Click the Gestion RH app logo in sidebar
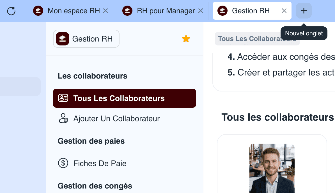The image size is (335, 193). (63, 39)
